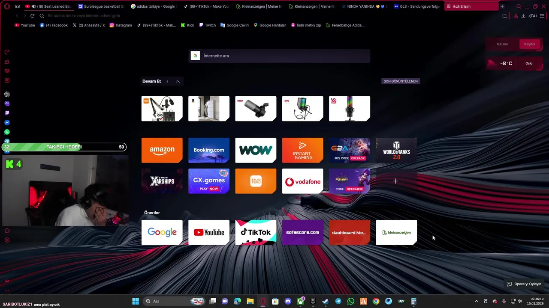
Task: Click the Kaydol button
Action: click(x=530, y=44)
